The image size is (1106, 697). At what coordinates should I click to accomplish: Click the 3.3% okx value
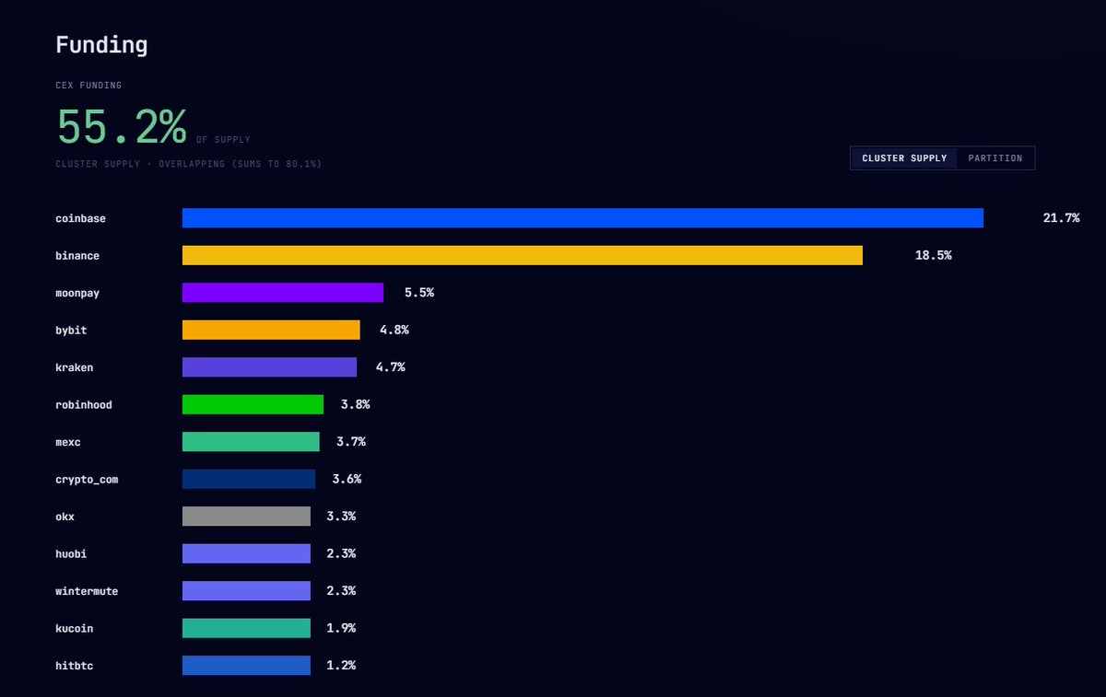click(341, 517)
